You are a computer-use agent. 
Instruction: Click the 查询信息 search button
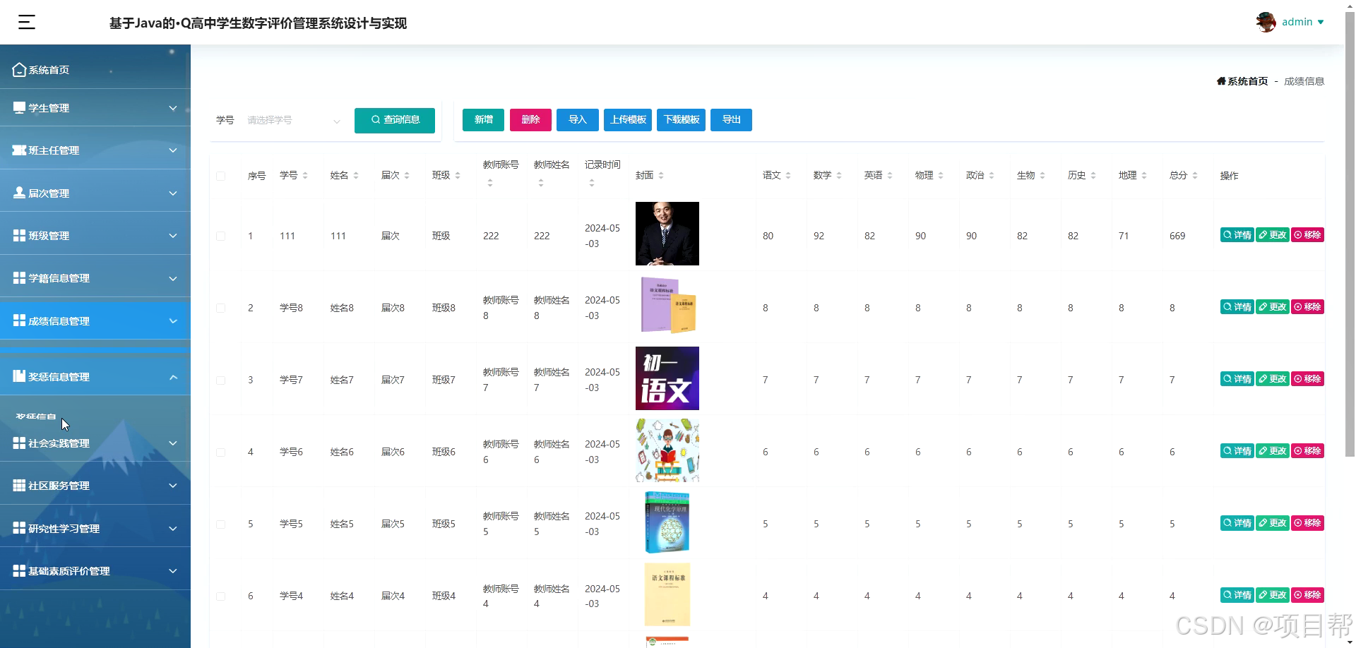[395, 120]
